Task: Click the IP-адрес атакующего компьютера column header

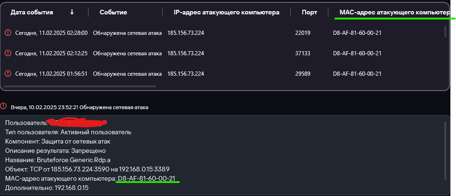Action: (x=226, y=12)
